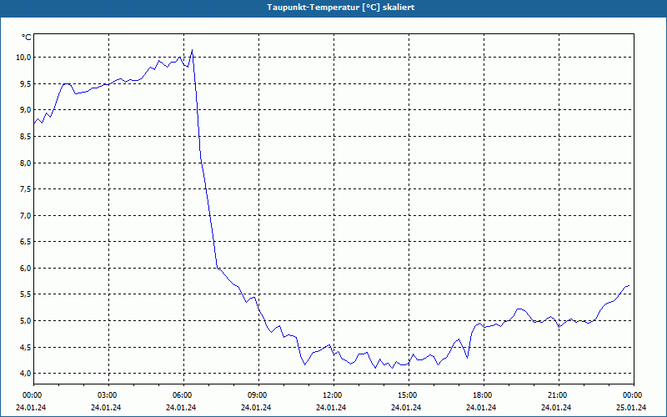The height and width of the screenshot is (417, 667).
Task: Select the 10,0 y-axis label
Action: point(23,58)
